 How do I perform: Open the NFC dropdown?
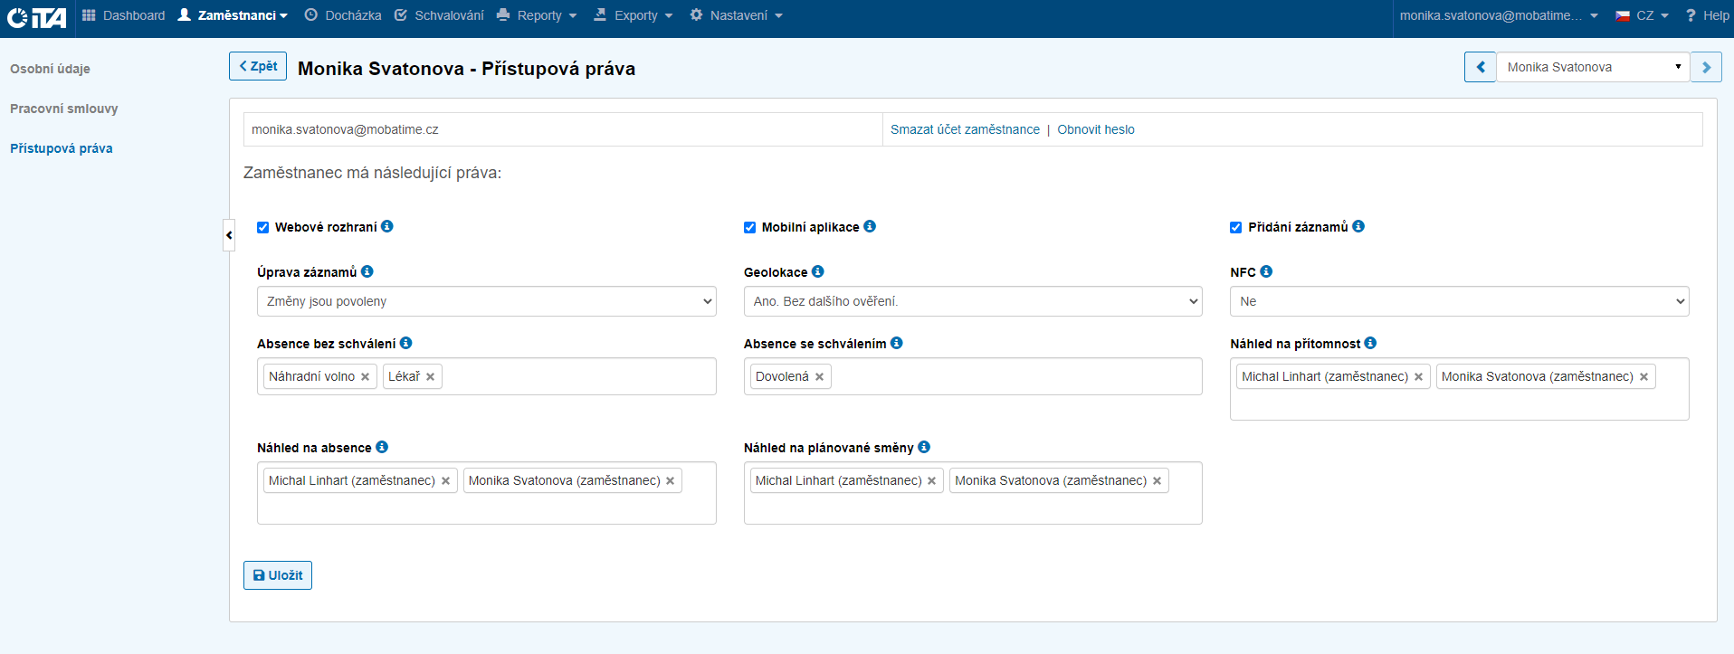click(1459, 301)
